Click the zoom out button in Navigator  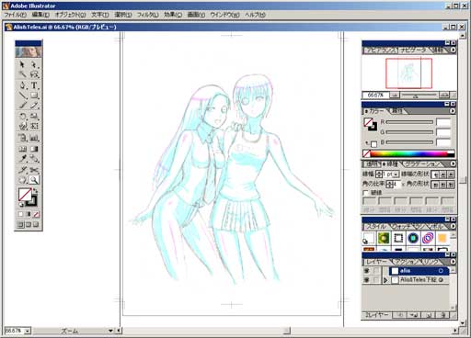point(395,96)
